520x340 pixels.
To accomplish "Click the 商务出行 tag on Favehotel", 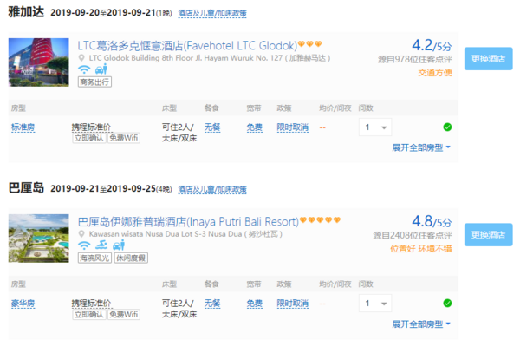I will [x=94, y=82].
